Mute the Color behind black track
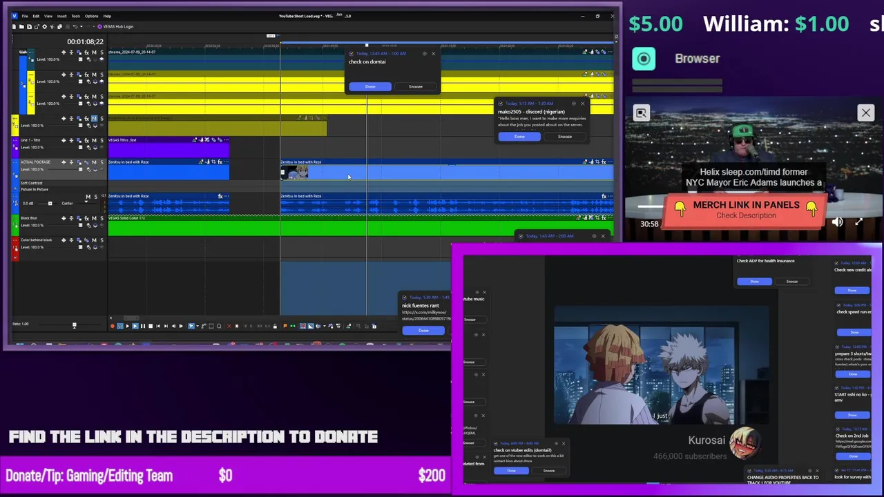Screen dimensions: 884x497 point(94,240)
